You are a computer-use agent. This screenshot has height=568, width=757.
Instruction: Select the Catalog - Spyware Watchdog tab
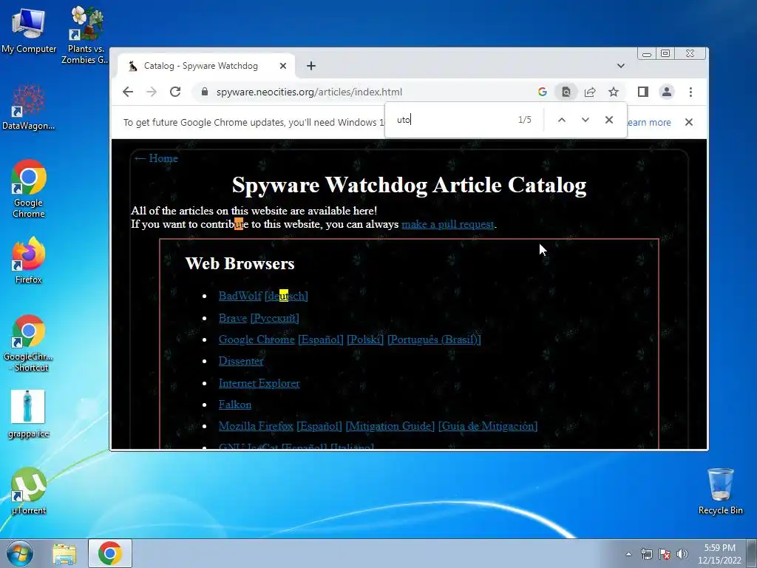(208, 66)
